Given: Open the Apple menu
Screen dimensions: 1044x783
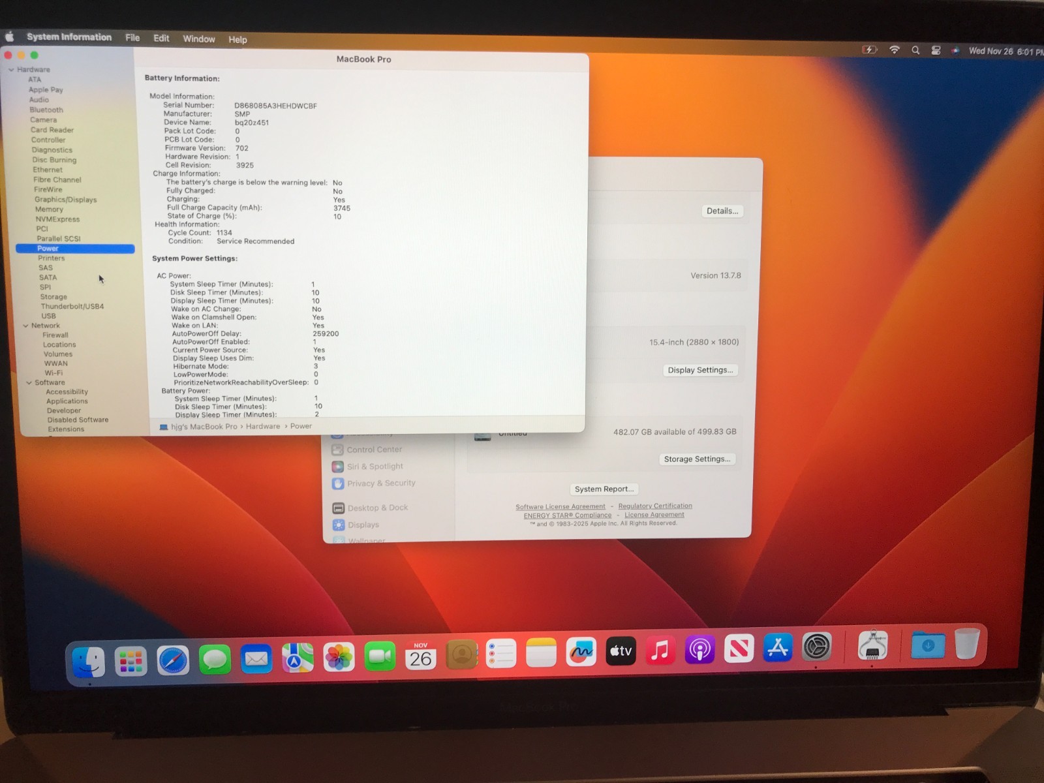Looking at the screenshot, I should click(x=9, y=37).
